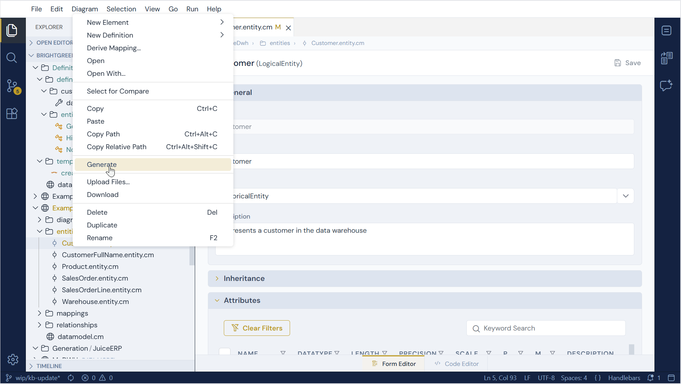This screenshot has height=384, width=681.
Task: Open the documentation panel icon in right sidebar
Action: tap(667, 58)
